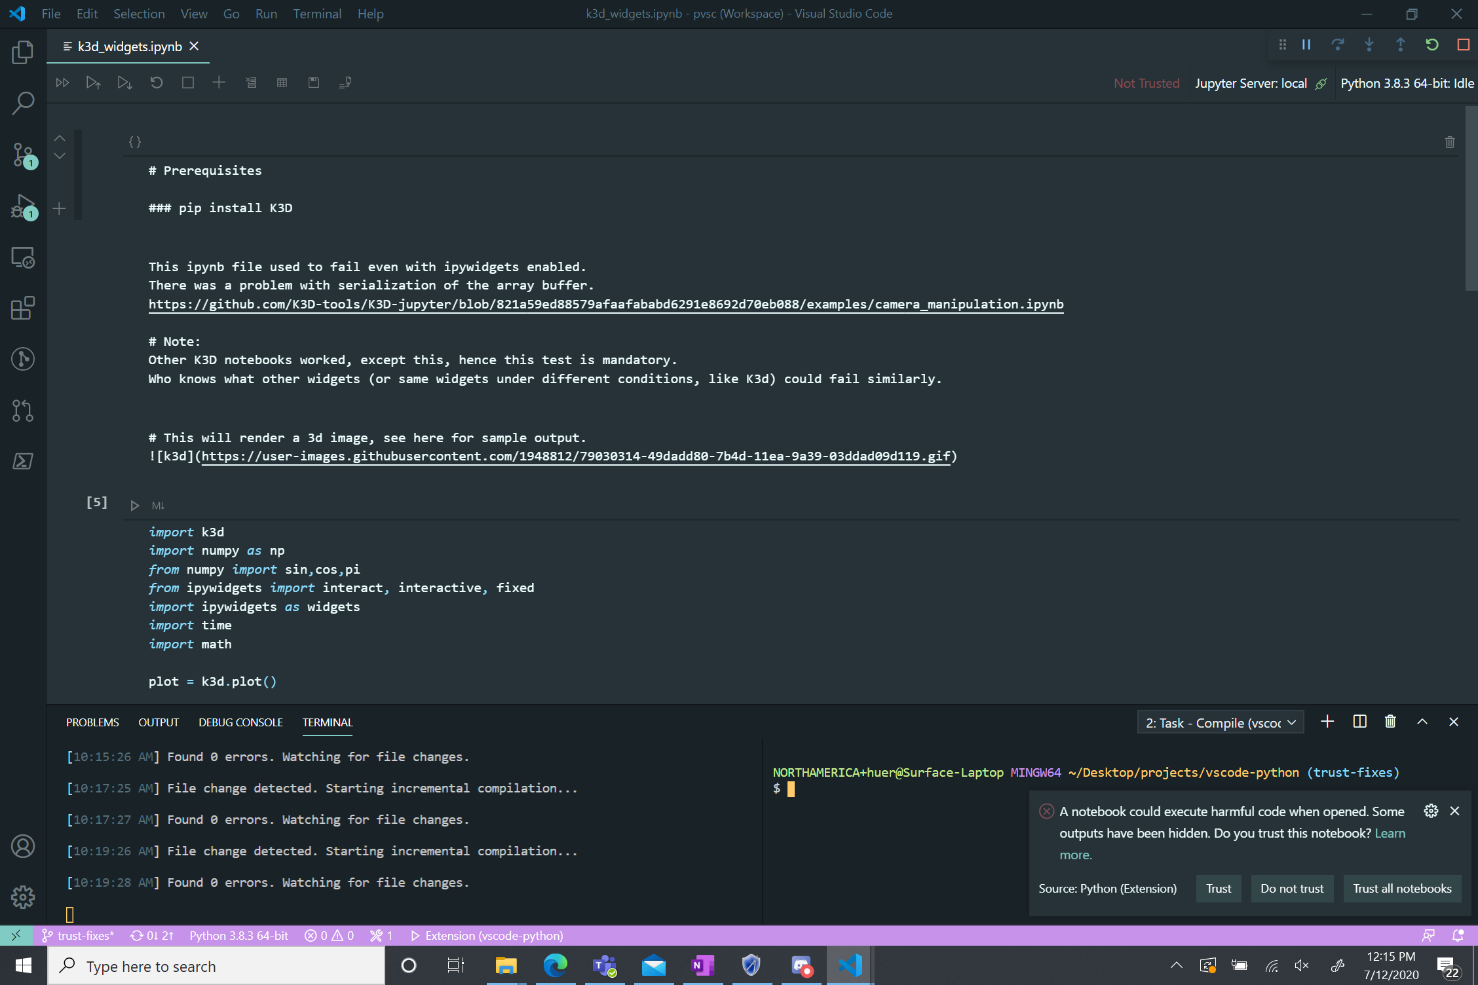1478x985 pixels.
Task: Maximize the bottom panel
Action: click(x=1422, y=721)
